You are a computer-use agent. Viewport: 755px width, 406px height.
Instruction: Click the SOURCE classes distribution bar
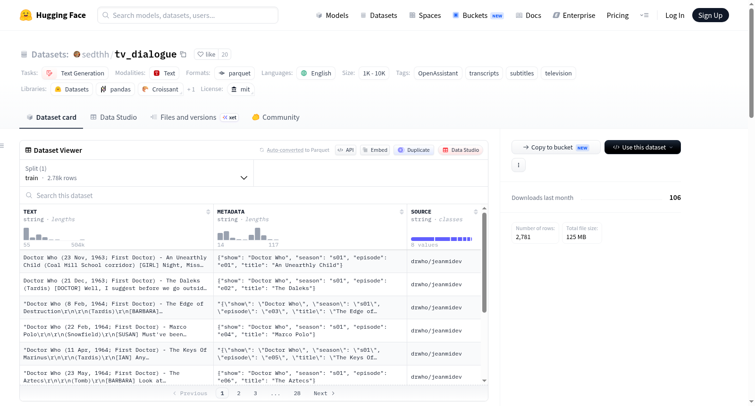point(441,239)
